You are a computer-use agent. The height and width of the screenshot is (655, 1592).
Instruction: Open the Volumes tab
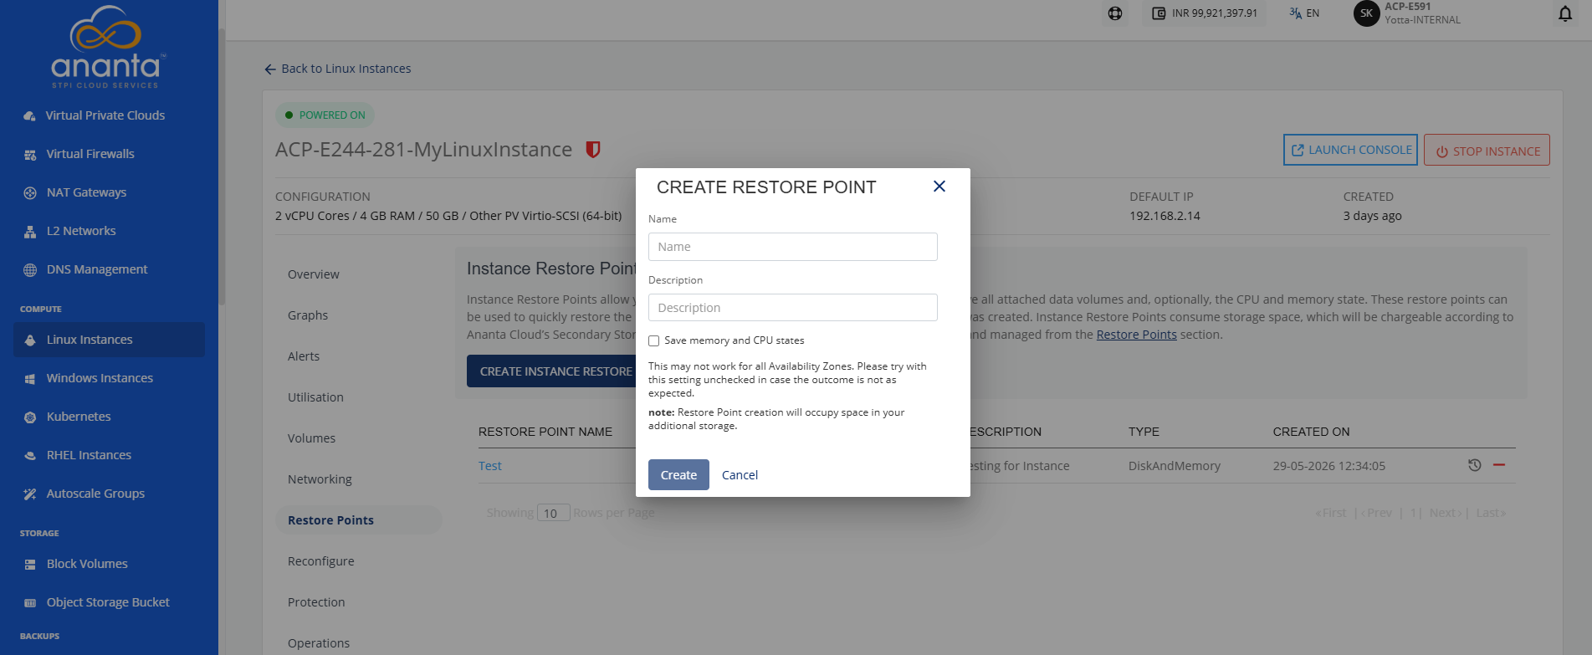coord(311,438)
